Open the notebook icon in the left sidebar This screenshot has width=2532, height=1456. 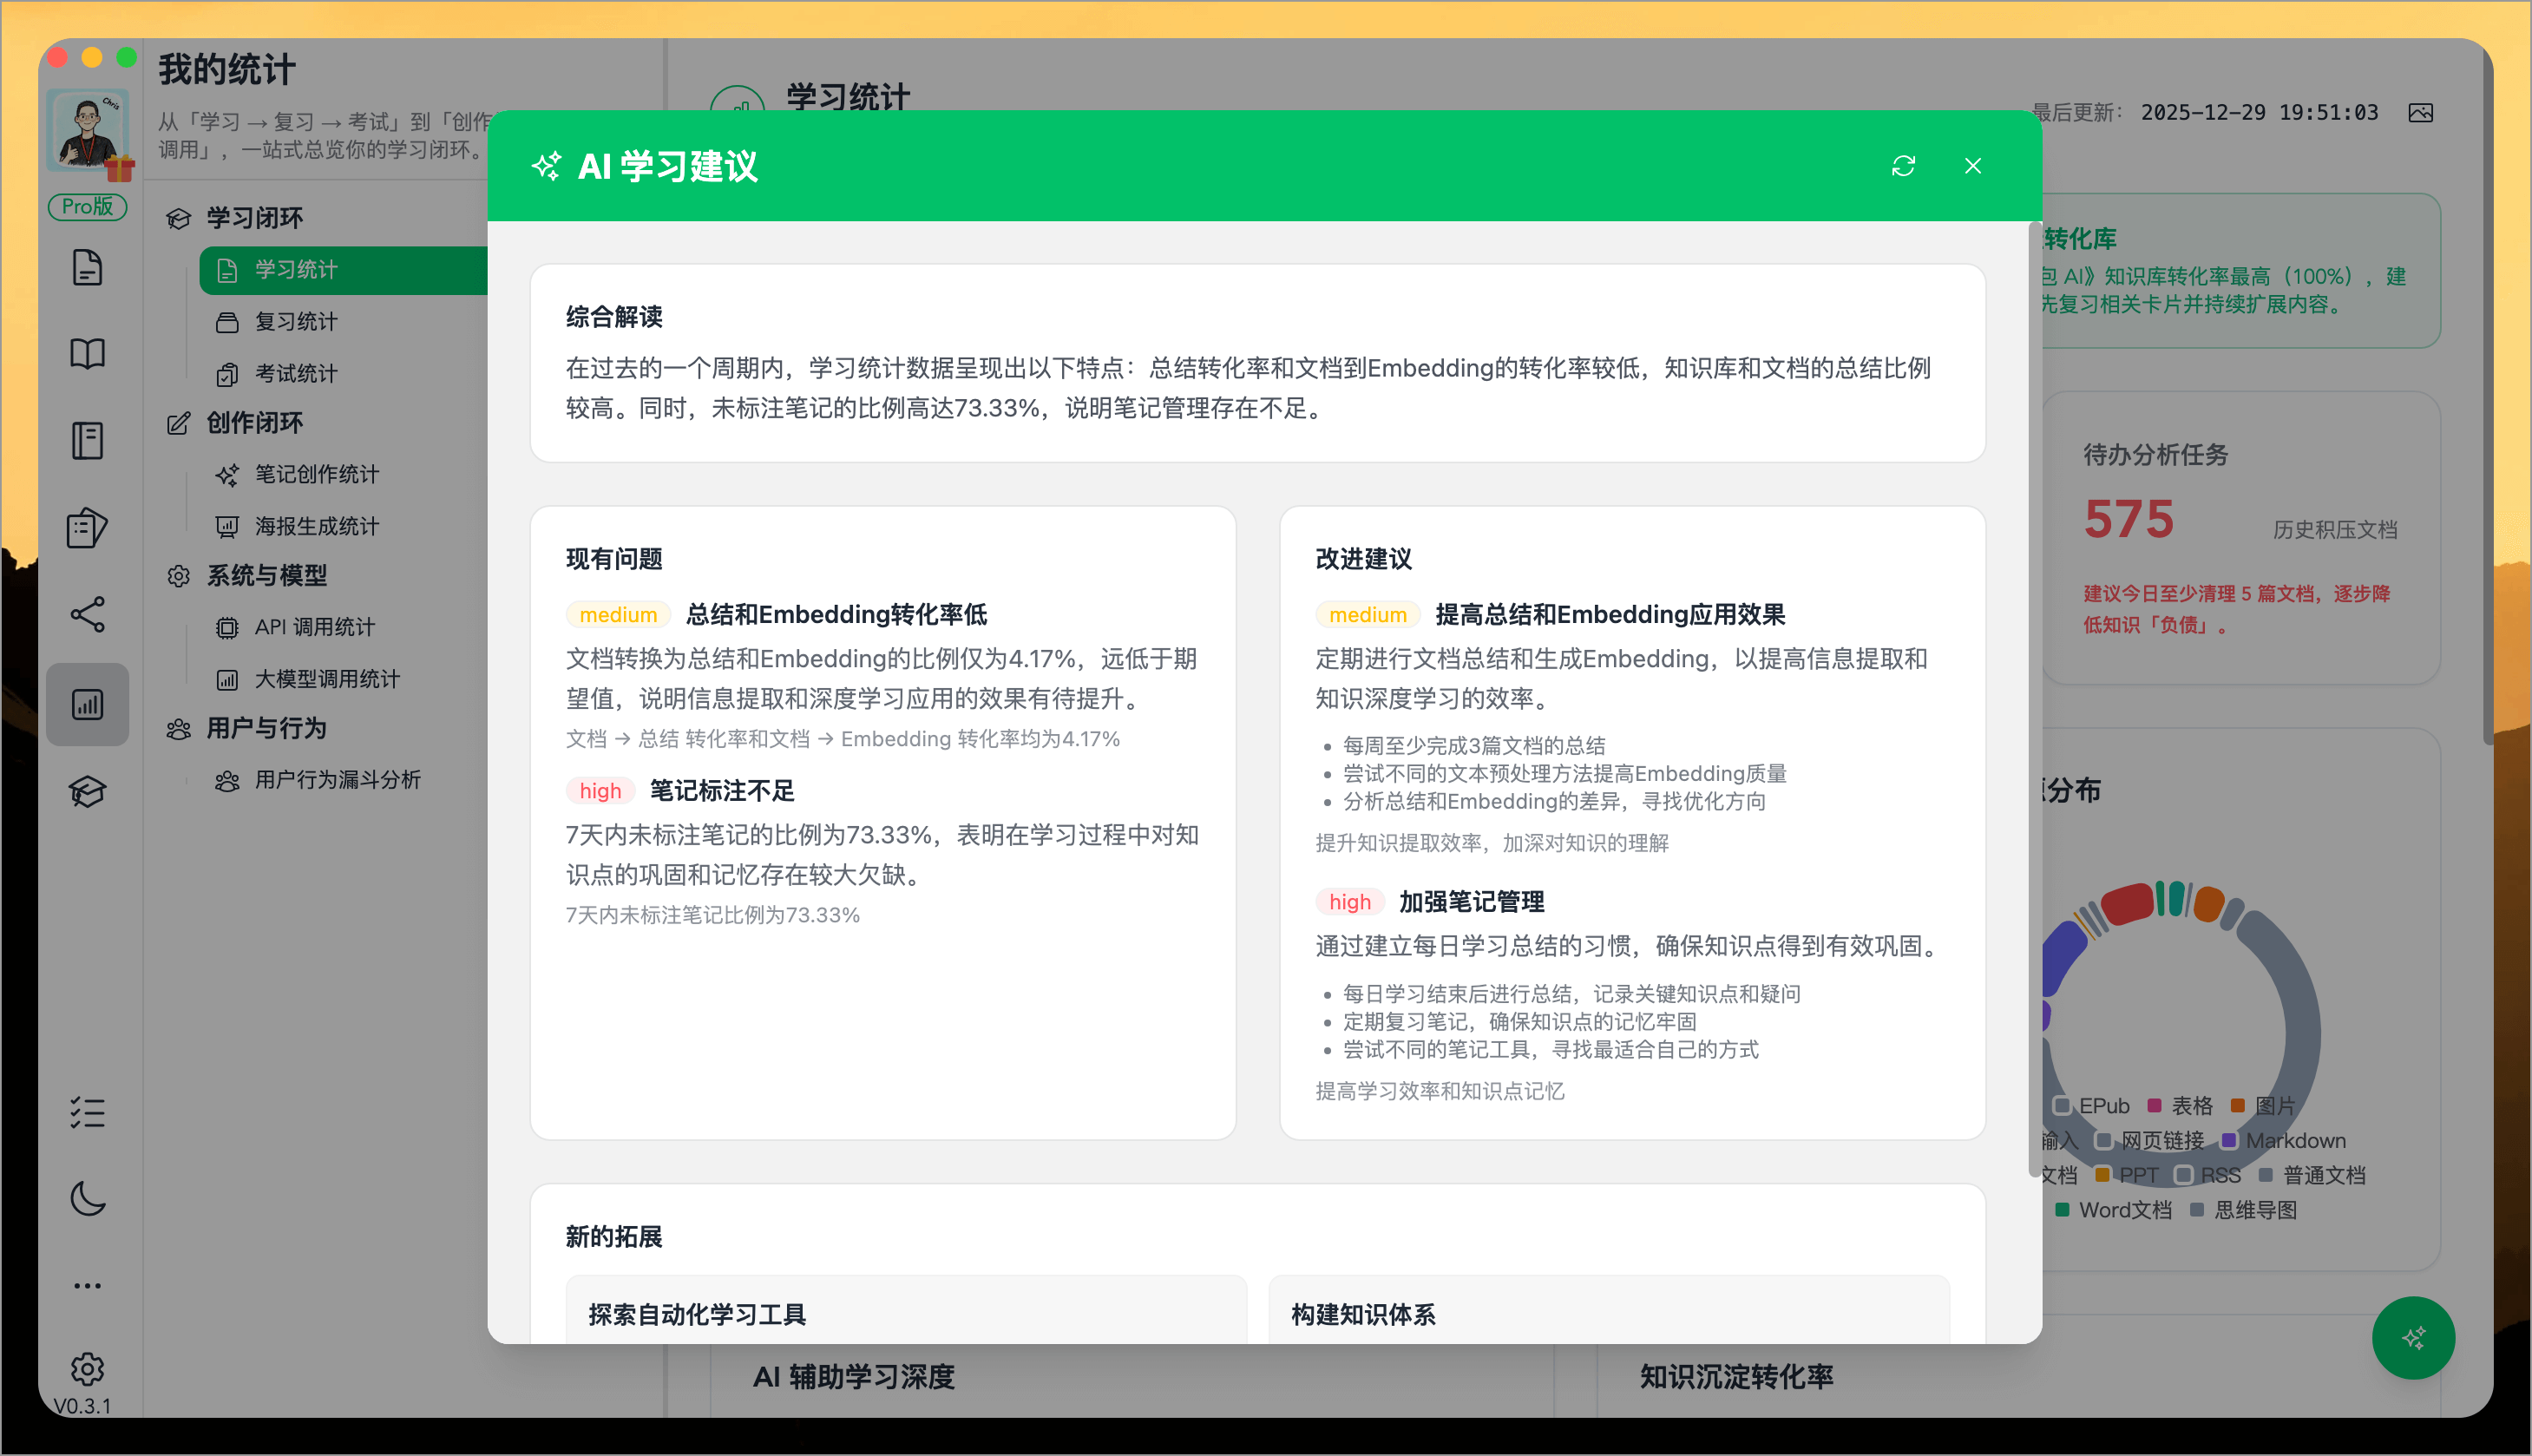pyautogui.click(x=88, y=440)
